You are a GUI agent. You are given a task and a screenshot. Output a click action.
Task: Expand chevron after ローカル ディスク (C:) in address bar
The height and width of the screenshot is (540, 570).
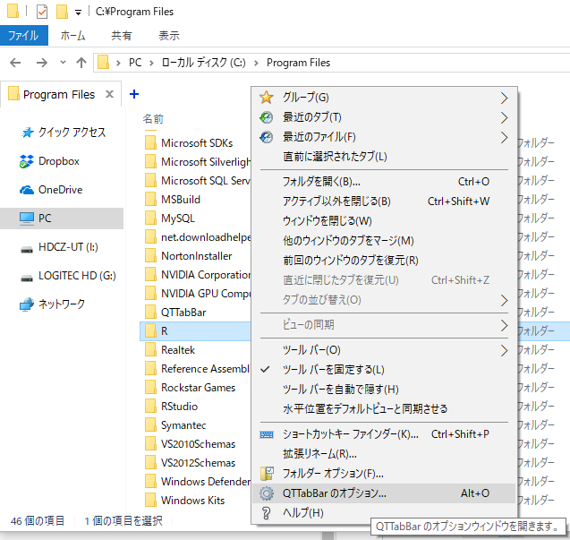coord(256,63)
